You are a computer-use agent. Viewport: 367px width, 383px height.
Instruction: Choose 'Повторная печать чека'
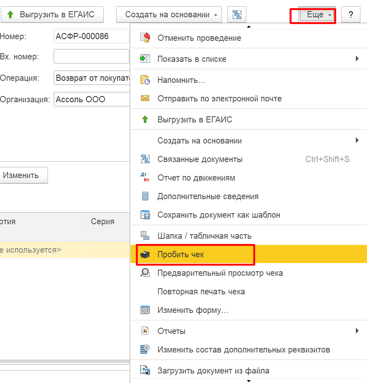click(249, 291)
